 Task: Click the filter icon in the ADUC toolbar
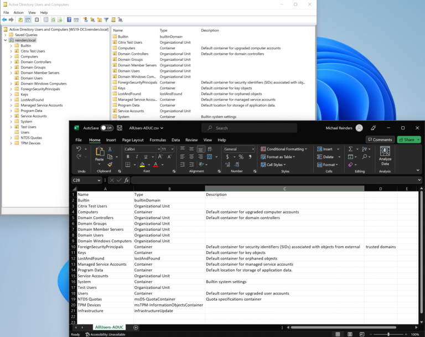tap(106, 20)
